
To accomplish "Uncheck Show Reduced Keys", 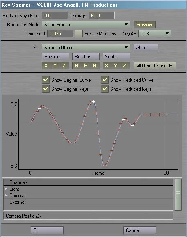I will 105,89.
